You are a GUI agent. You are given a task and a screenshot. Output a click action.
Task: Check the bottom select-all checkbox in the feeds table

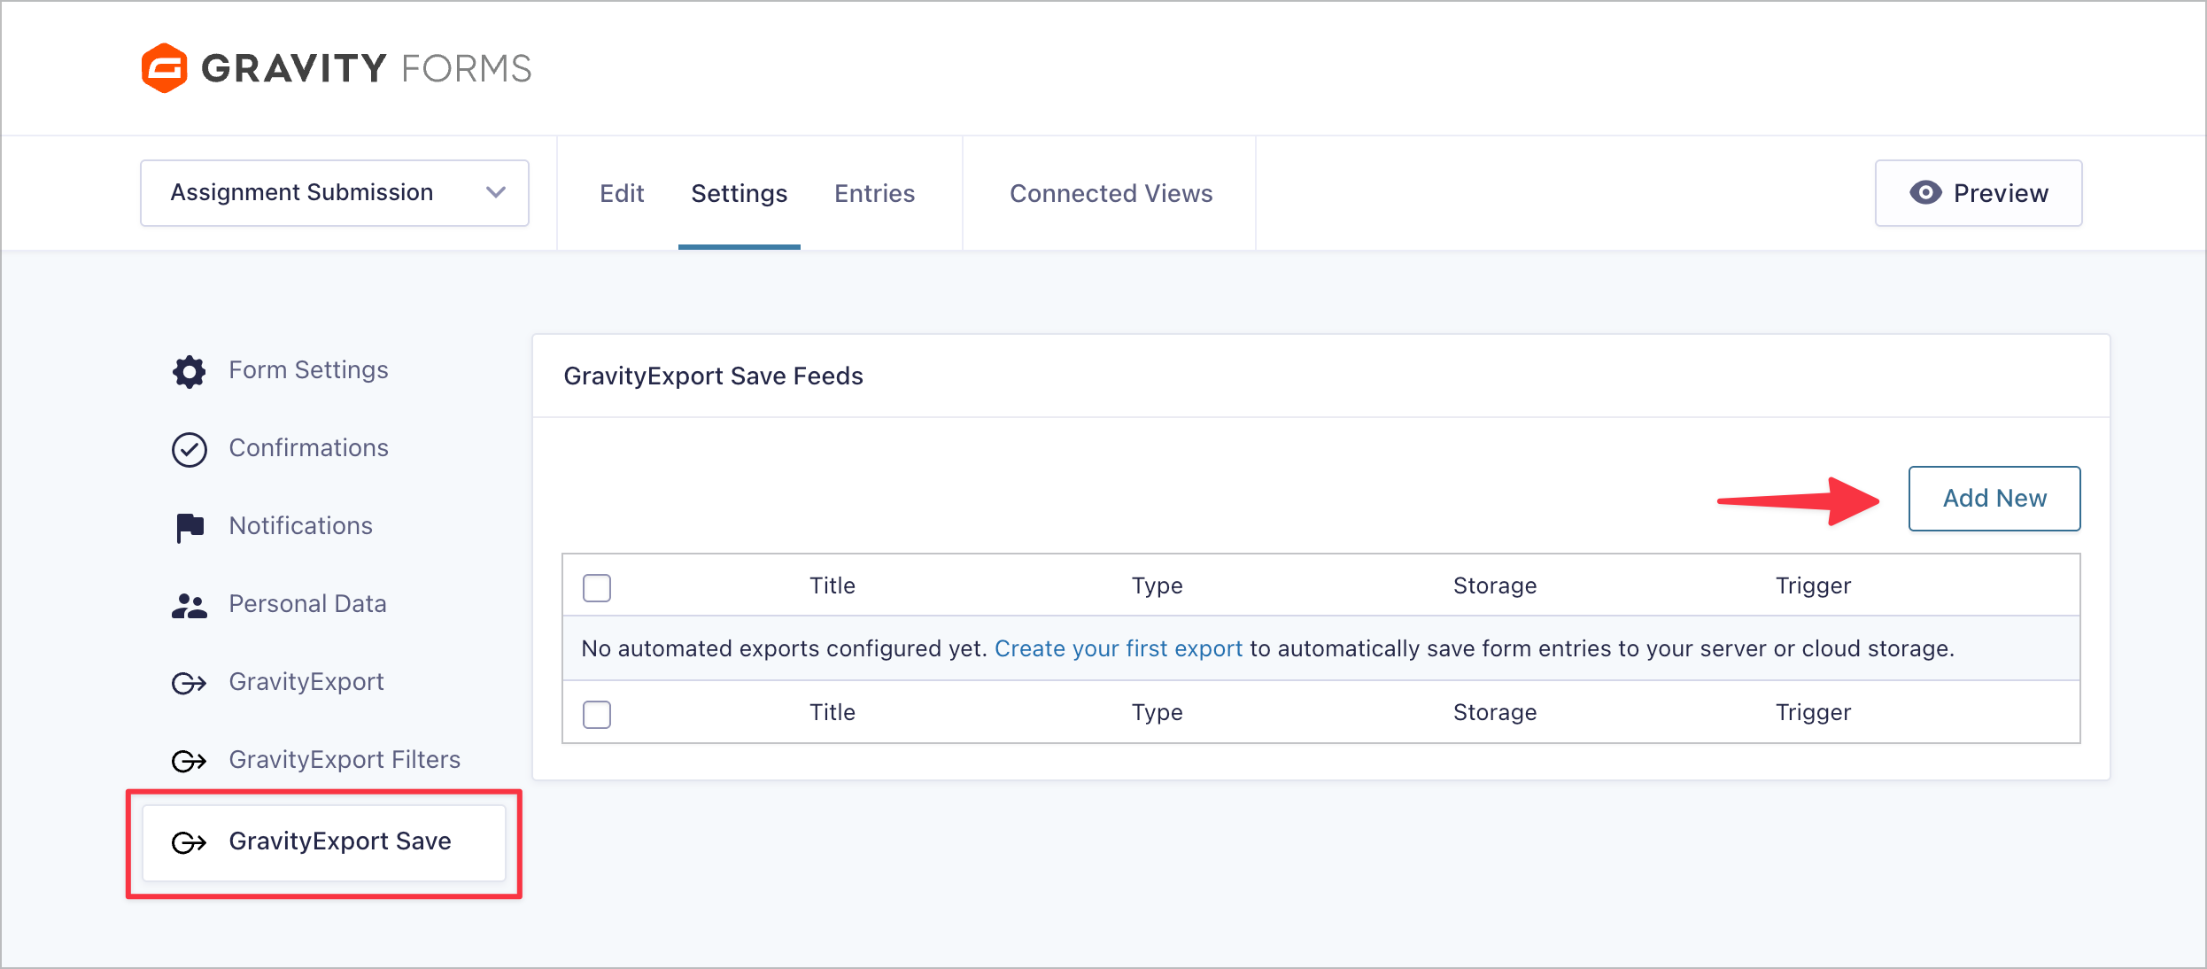(597, 713)
